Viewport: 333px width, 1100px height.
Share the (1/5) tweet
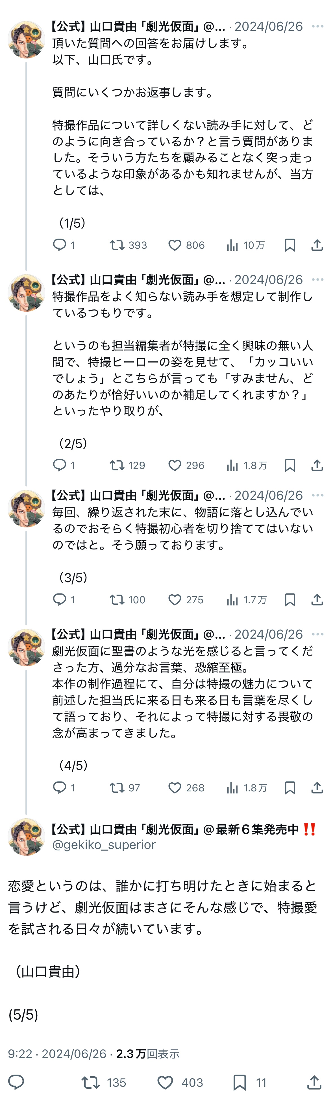click(x=317, y=245)
